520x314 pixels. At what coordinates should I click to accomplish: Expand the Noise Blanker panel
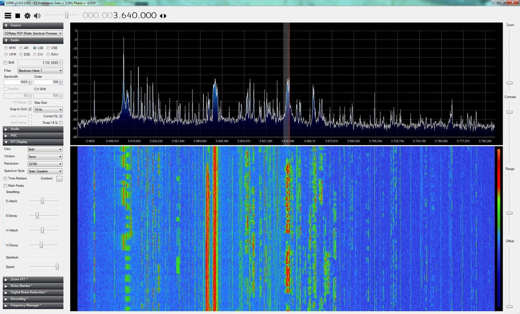coord(33,286)
